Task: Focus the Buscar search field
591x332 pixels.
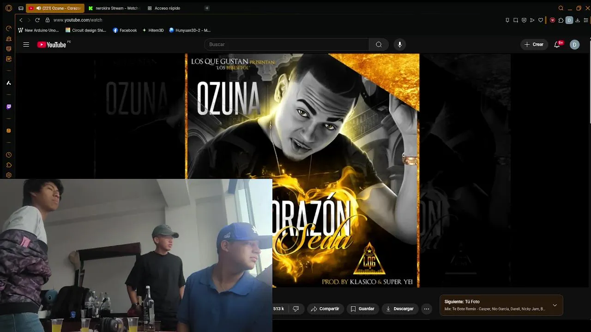Action: point(286,45)
